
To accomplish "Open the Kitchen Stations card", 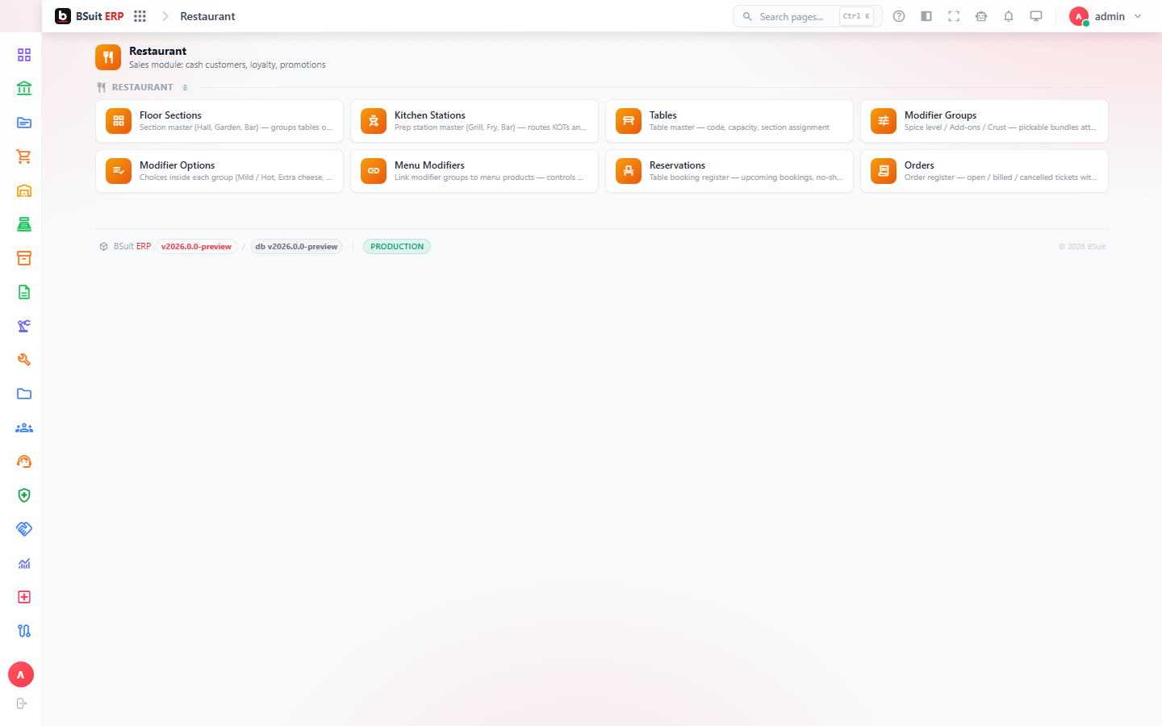I will [x=474, y=121].
